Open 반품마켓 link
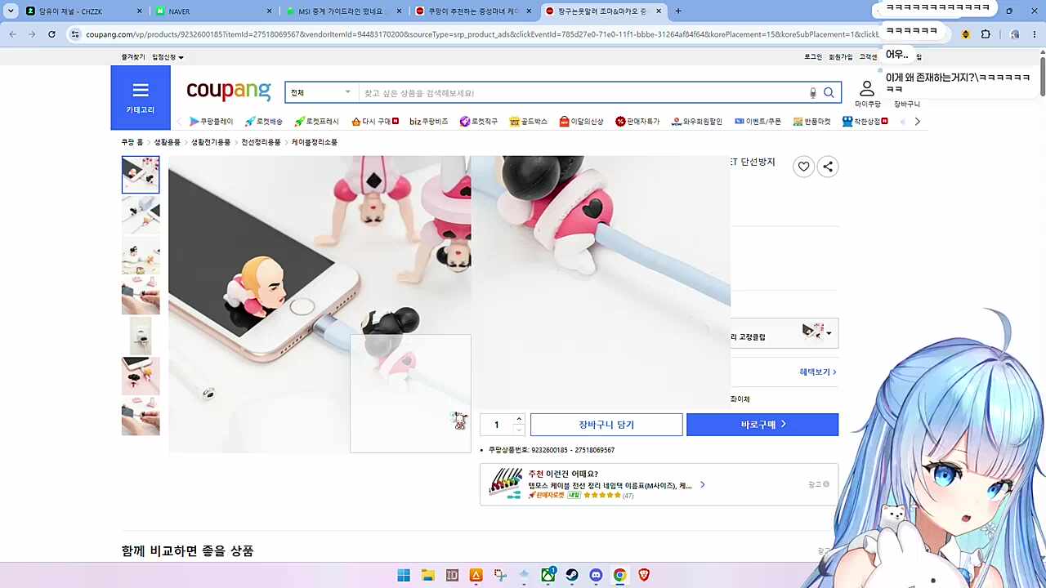Screen dimensions: 1046x588 click(x=811, y=122)
